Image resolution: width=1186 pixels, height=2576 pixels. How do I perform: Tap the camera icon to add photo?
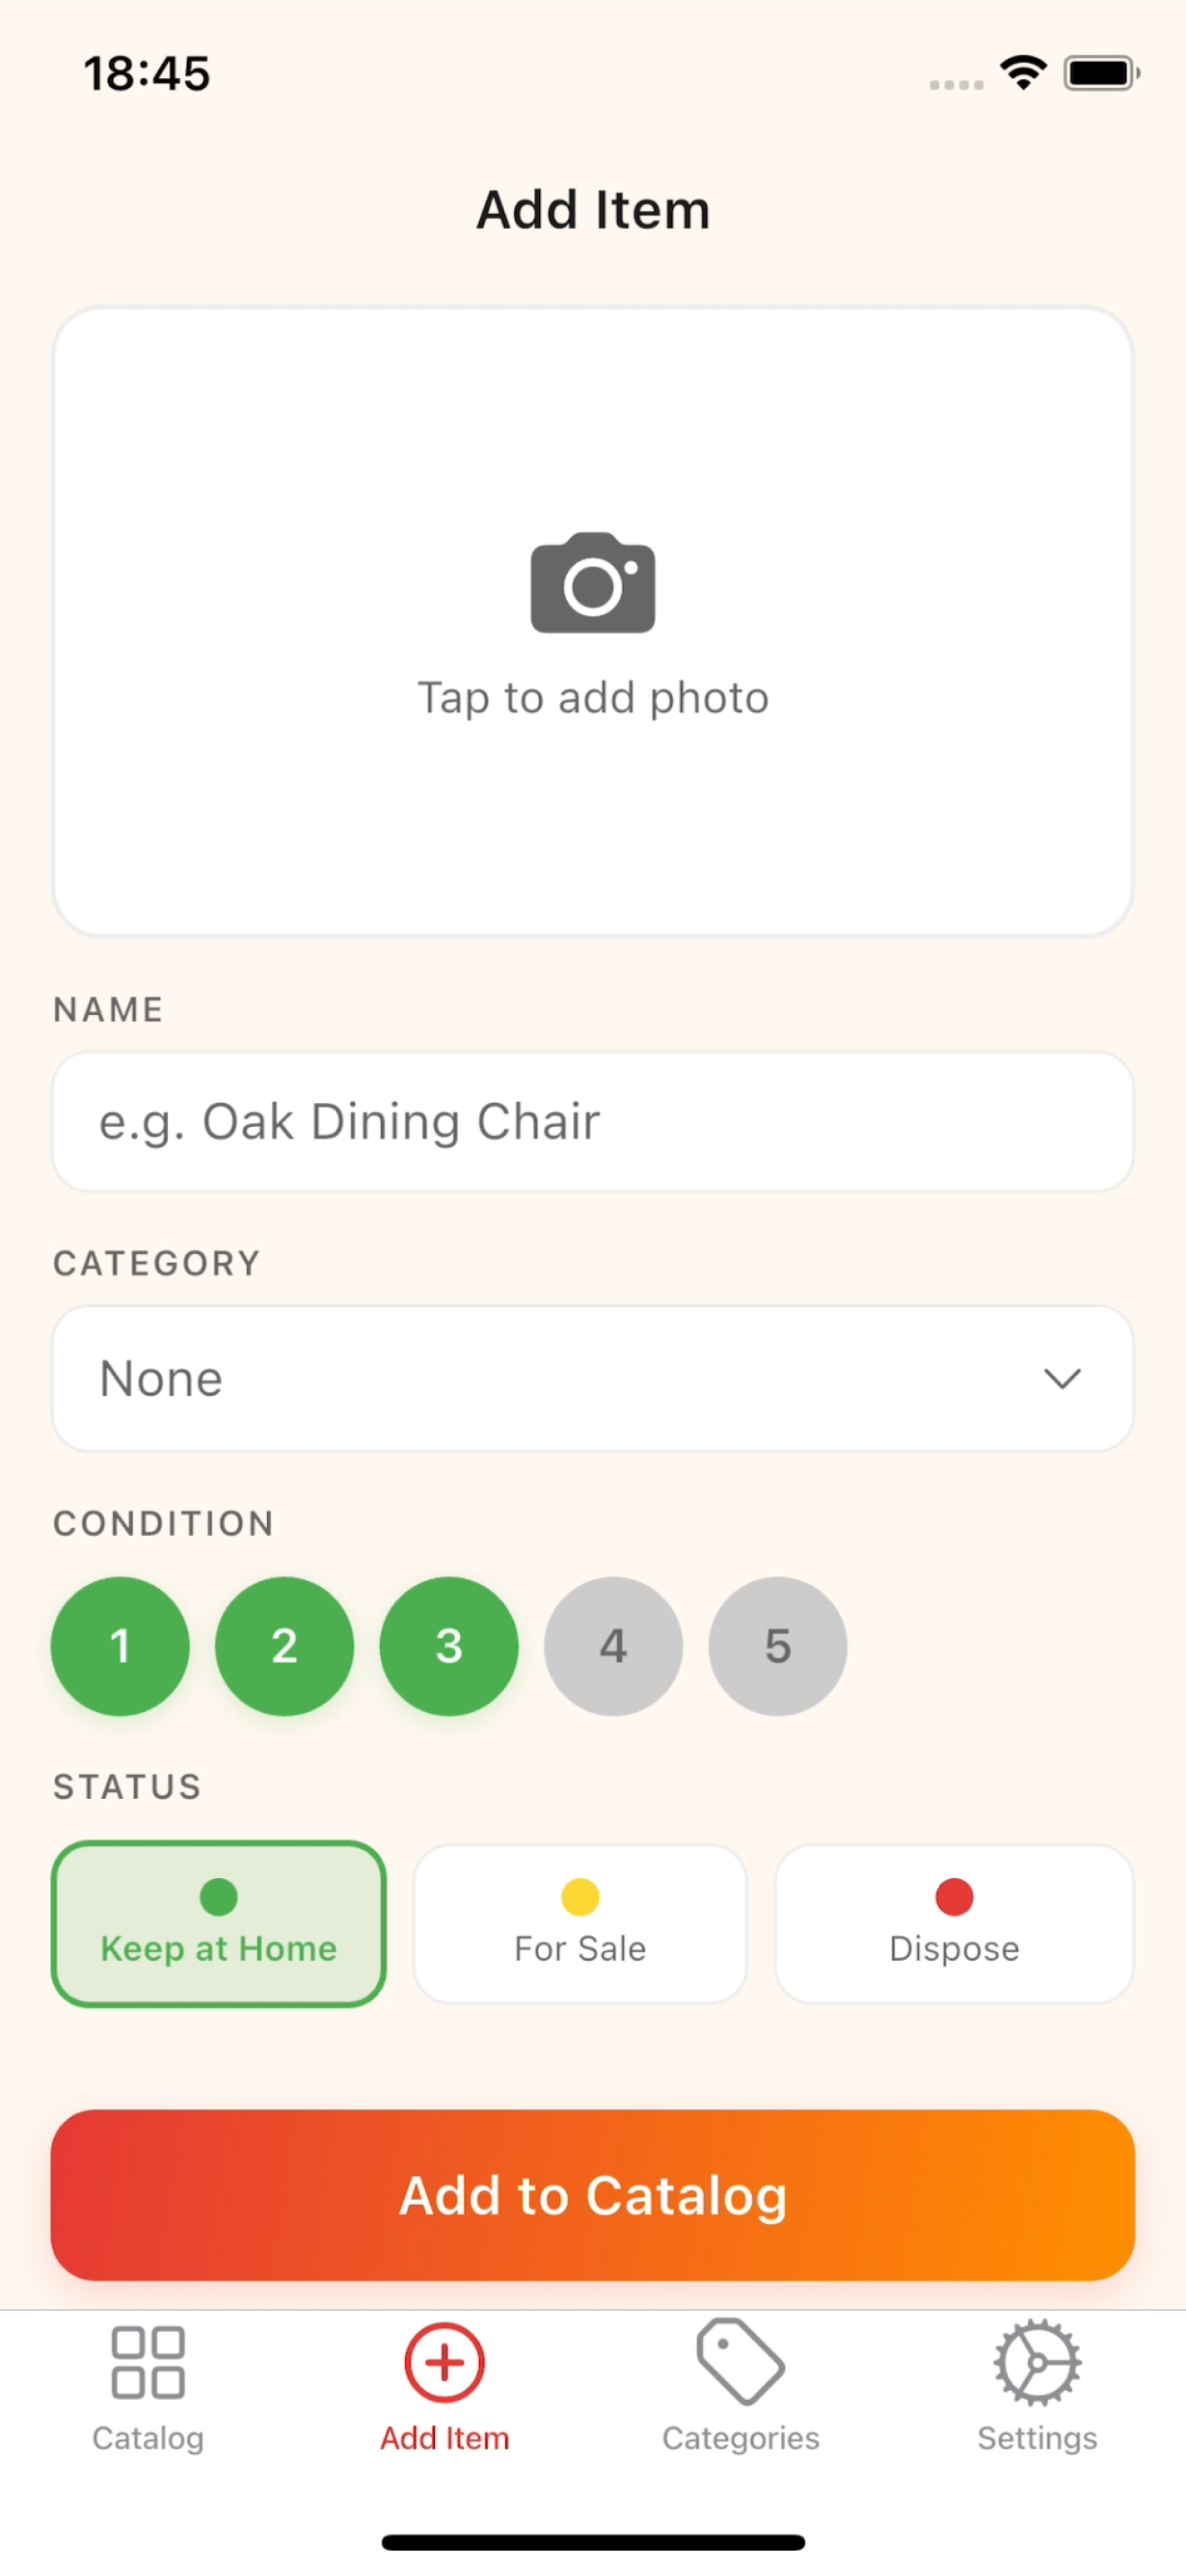tap(592, 583)
